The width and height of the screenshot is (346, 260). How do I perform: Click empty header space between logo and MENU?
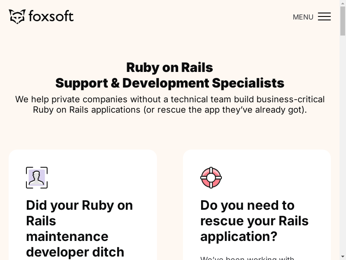click(x=182, y=16)
